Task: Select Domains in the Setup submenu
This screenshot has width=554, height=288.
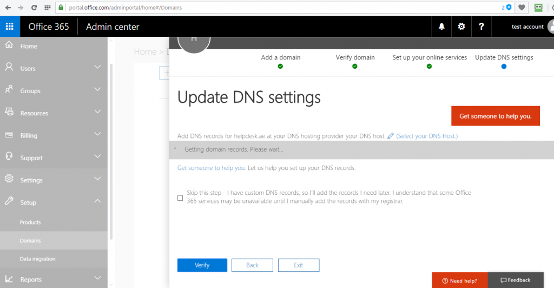Action: point(54,241)
